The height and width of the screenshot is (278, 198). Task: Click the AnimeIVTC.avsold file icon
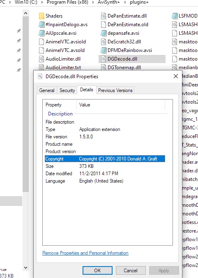41,50
